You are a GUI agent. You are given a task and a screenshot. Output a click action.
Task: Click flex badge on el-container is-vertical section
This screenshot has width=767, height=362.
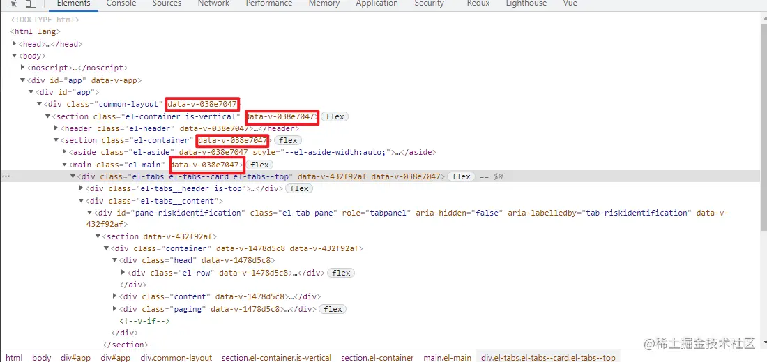(x=335, y=117)
